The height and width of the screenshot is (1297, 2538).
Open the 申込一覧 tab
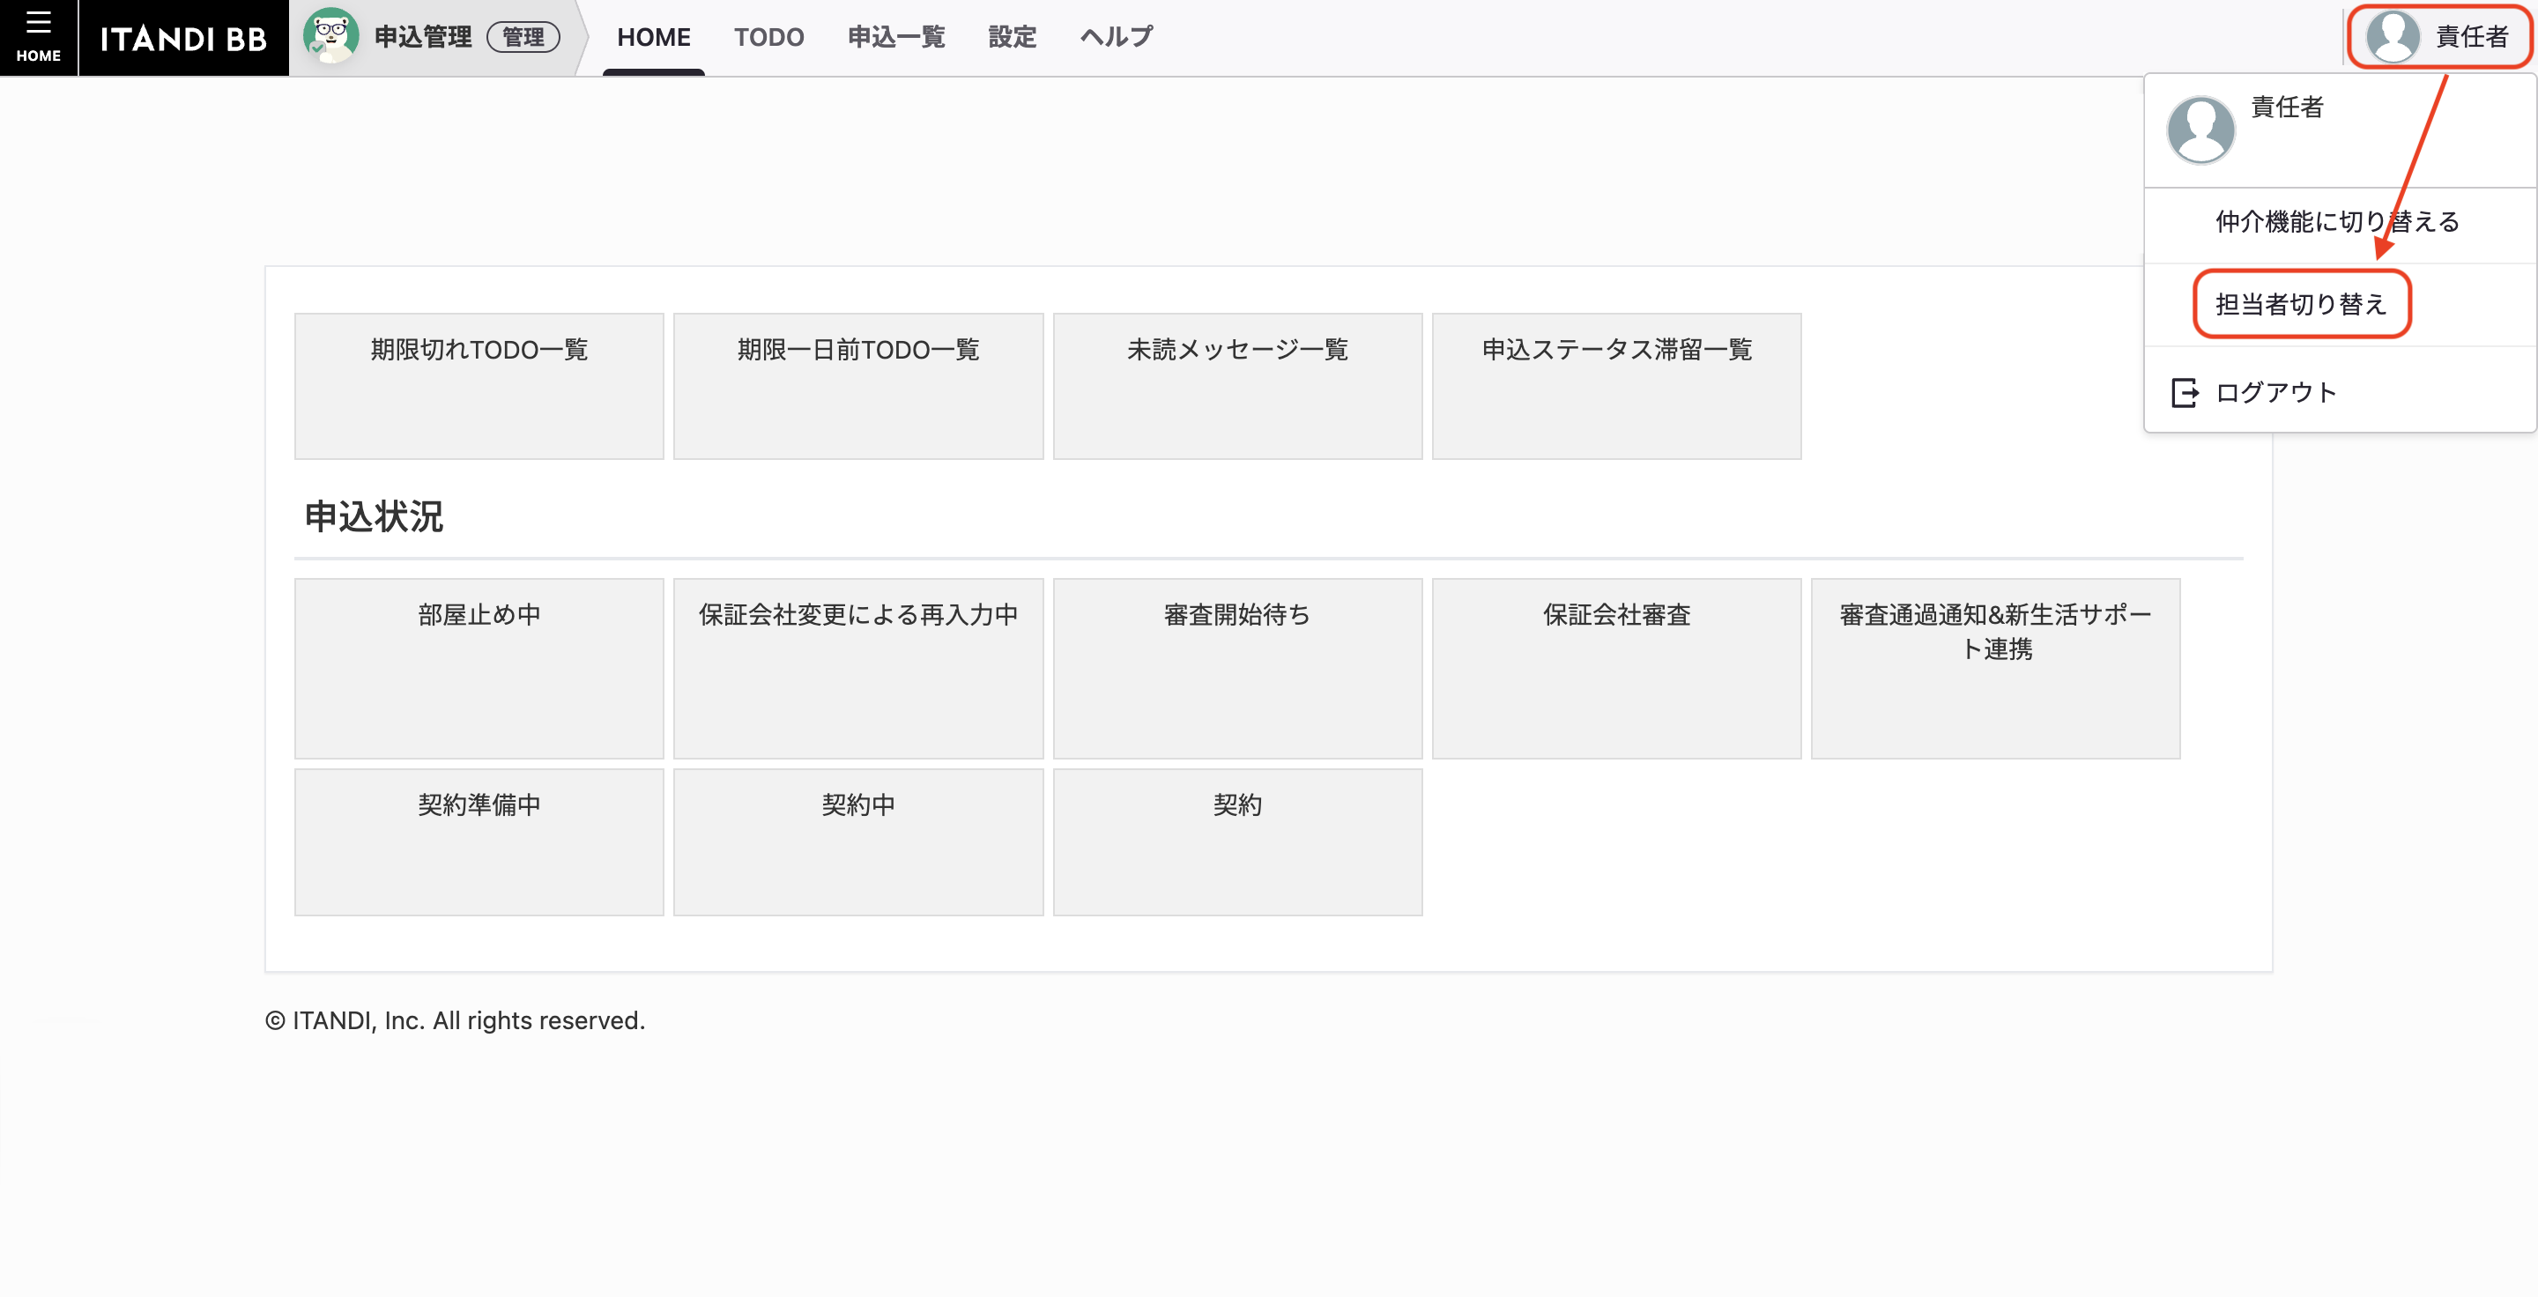pyautogui.click(x=895, y=37)
